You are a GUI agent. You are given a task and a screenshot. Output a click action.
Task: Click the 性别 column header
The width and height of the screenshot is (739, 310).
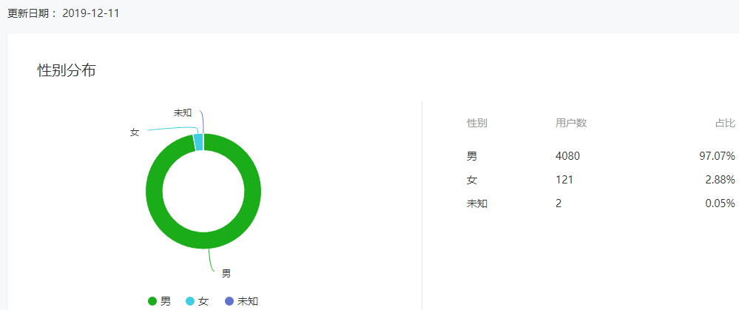click(477, 124)
